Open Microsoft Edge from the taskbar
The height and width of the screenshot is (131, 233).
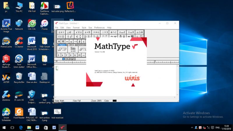21,128
